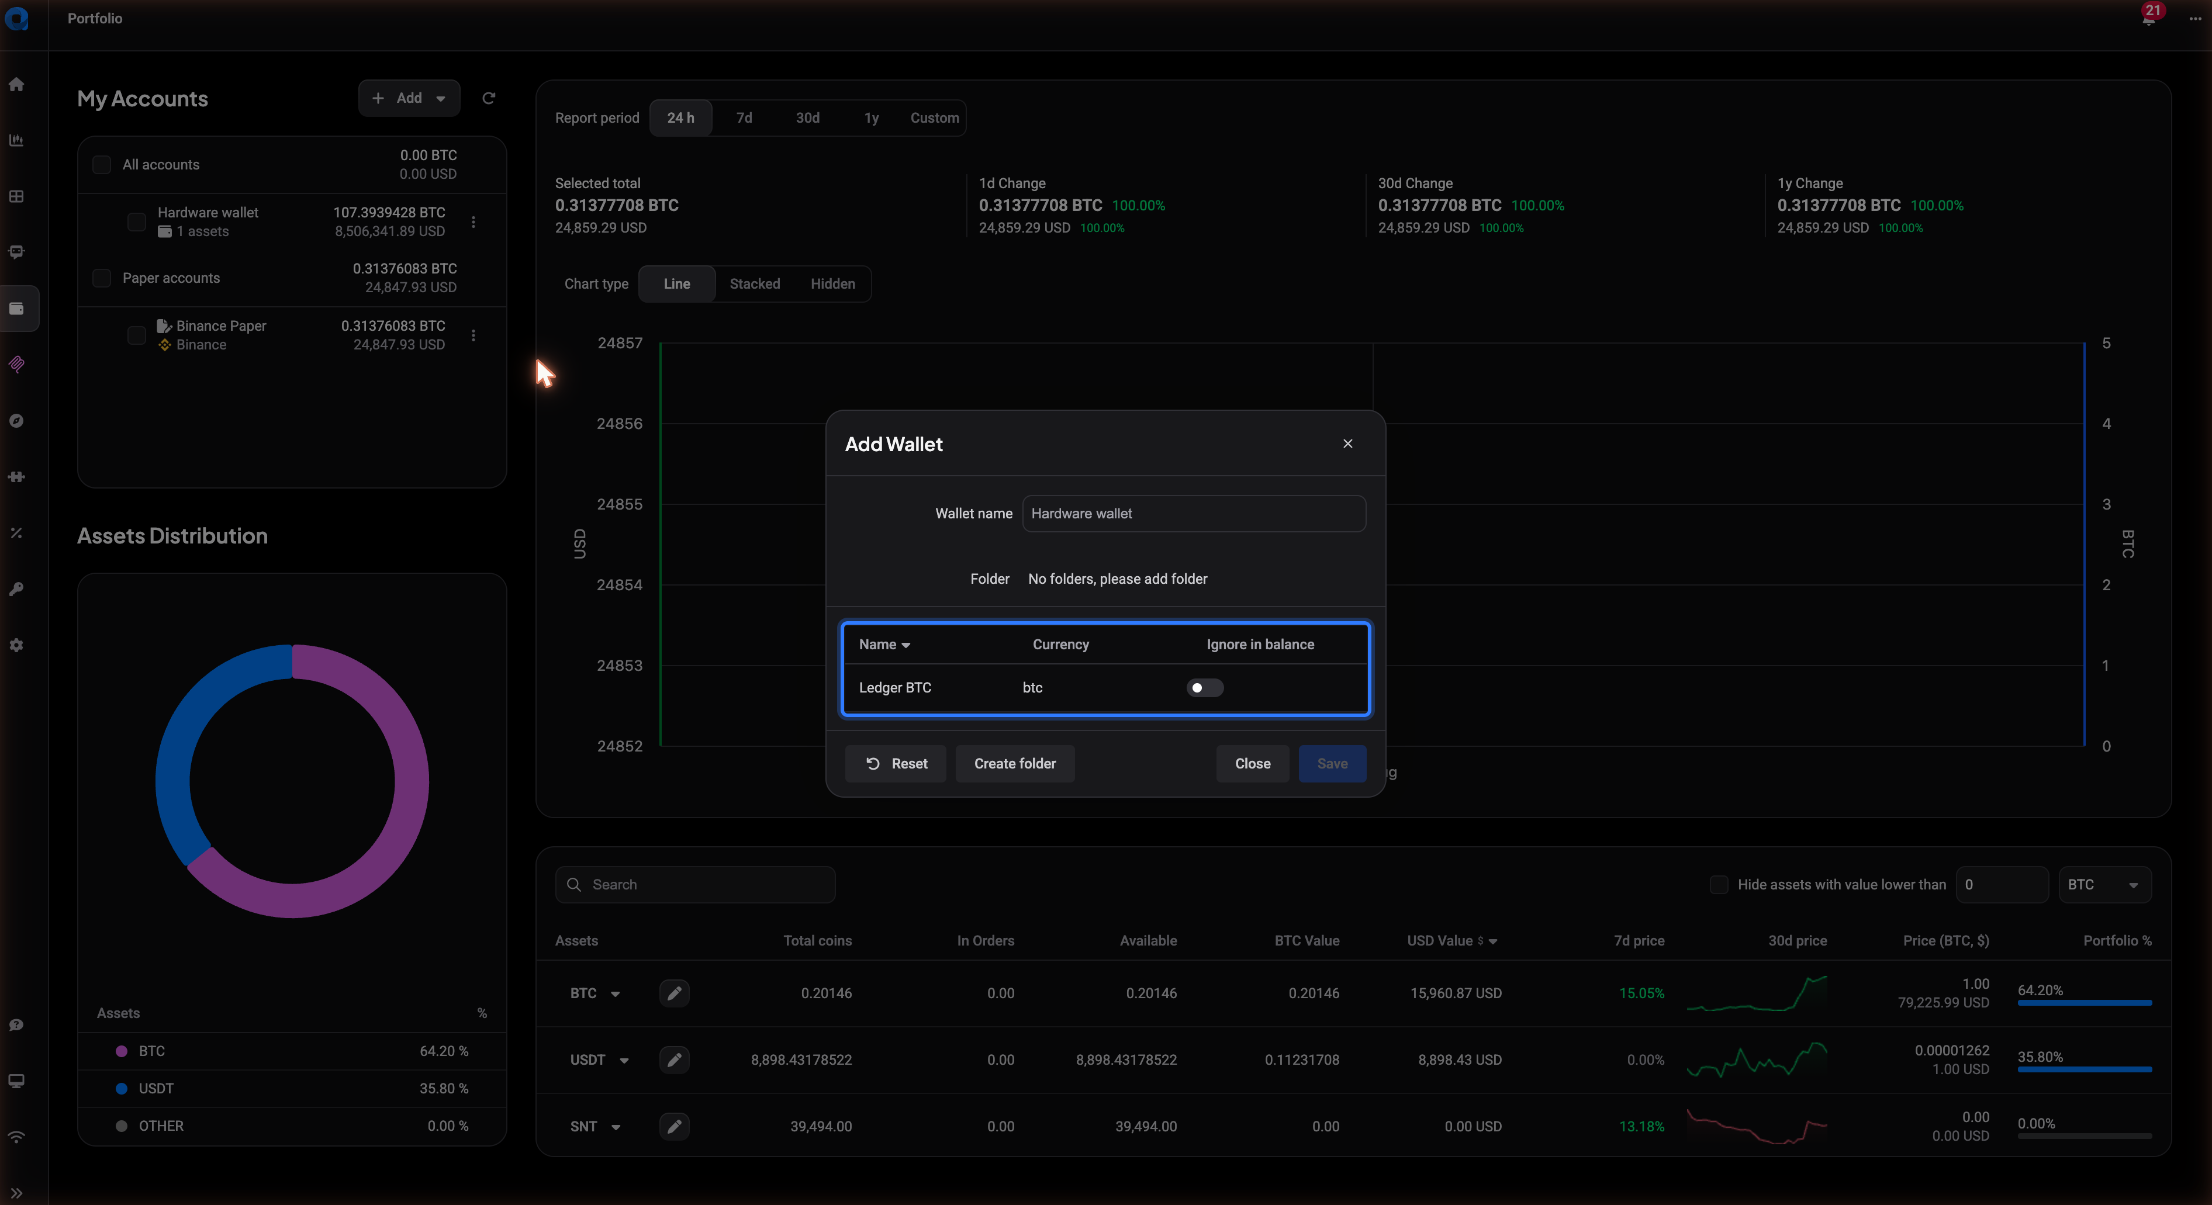Expand the SNT asset row arrow
The image size is (2212, 1205).
click(x=616, y=1127)
